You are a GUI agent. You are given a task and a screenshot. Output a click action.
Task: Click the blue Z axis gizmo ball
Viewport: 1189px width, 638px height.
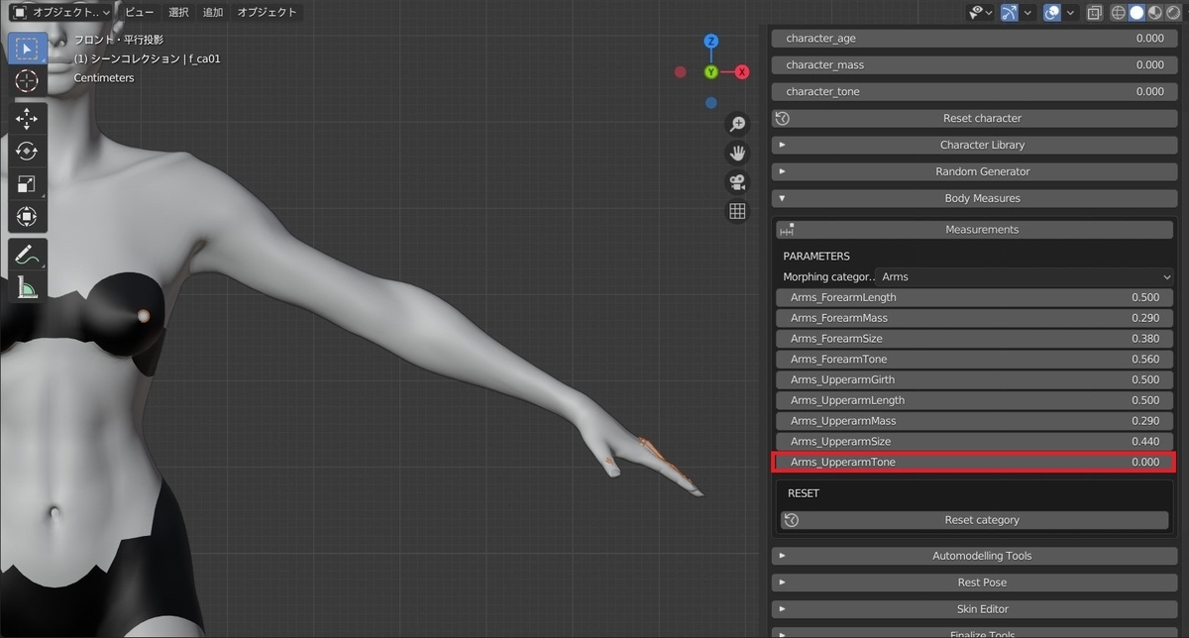(711, 42)
